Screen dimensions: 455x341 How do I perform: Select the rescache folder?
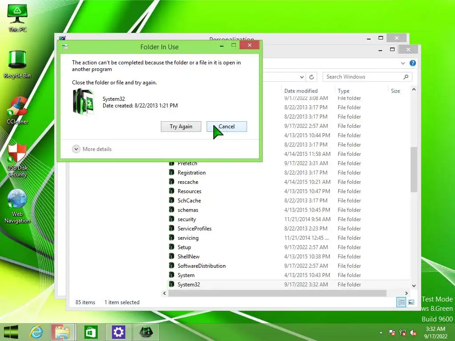coord(188,182)
